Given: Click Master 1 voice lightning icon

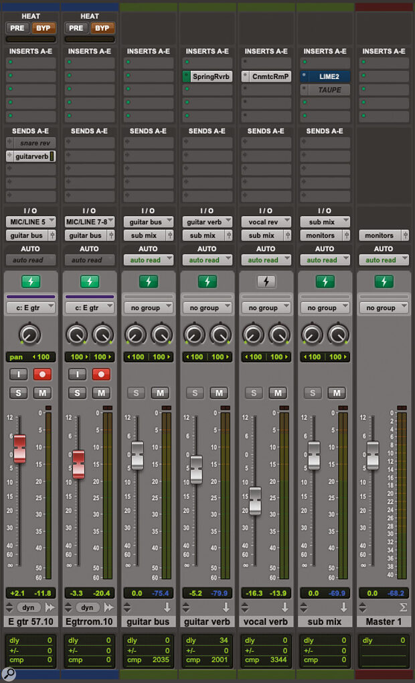Looking at the screenshot, I should (x=384, y=281).
